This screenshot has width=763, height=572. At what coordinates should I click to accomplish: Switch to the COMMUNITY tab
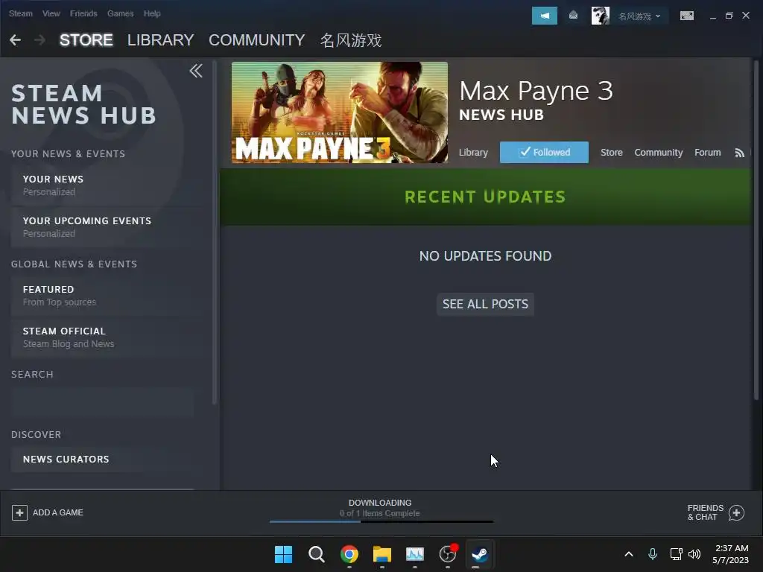click(x=256, y=40)
